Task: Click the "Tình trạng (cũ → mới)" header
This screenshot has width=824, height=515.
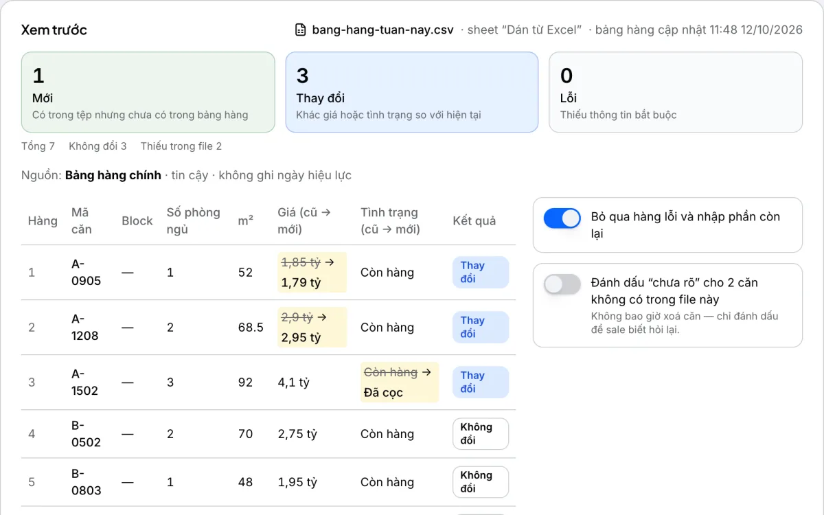Action: pos(389,220)
